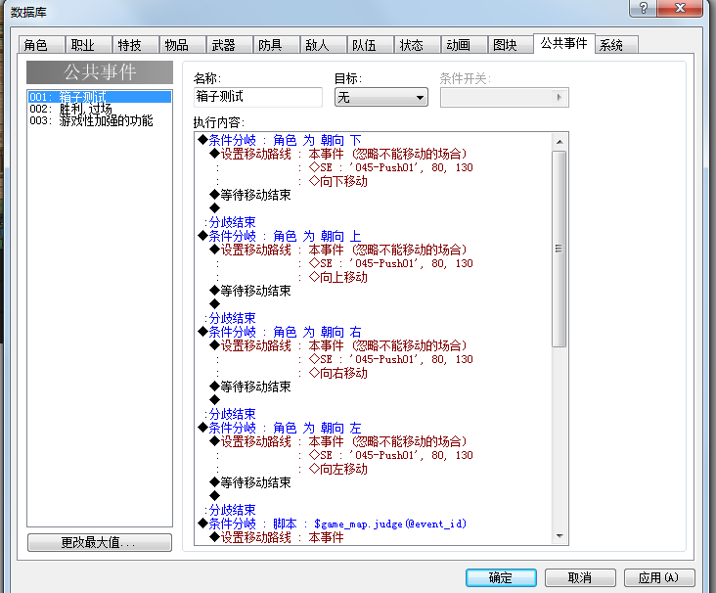Viewport: 716px width, 593px height.
Task: Click the 执行内容 vertical scrollbar thumb
Action: tap(559, 249)
